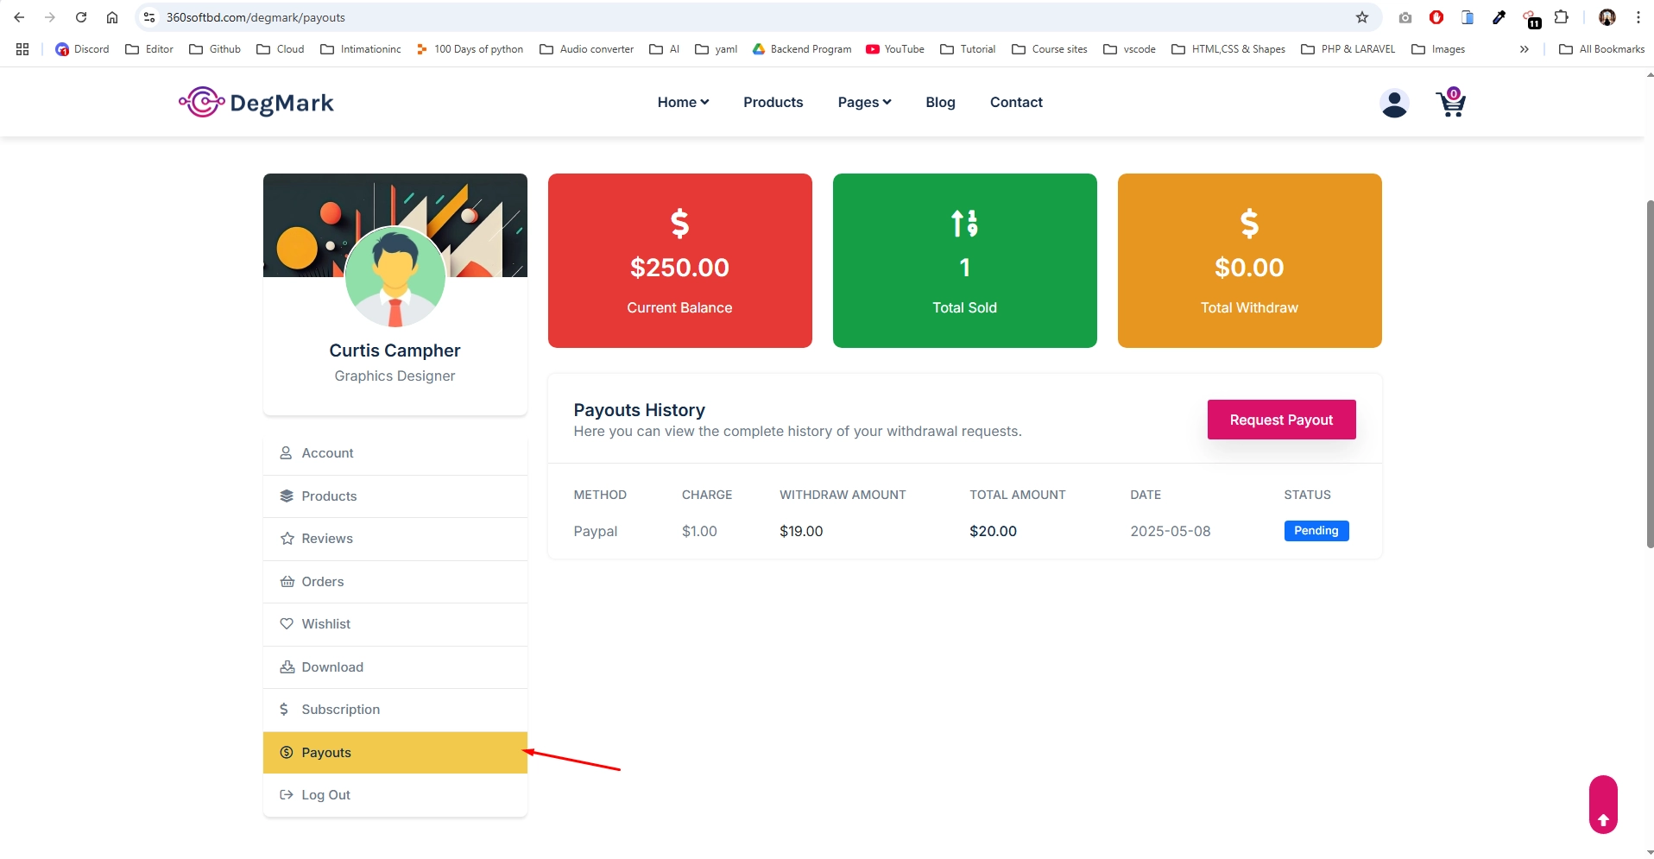Open the apps grid icon

click(x=22, y=49)
